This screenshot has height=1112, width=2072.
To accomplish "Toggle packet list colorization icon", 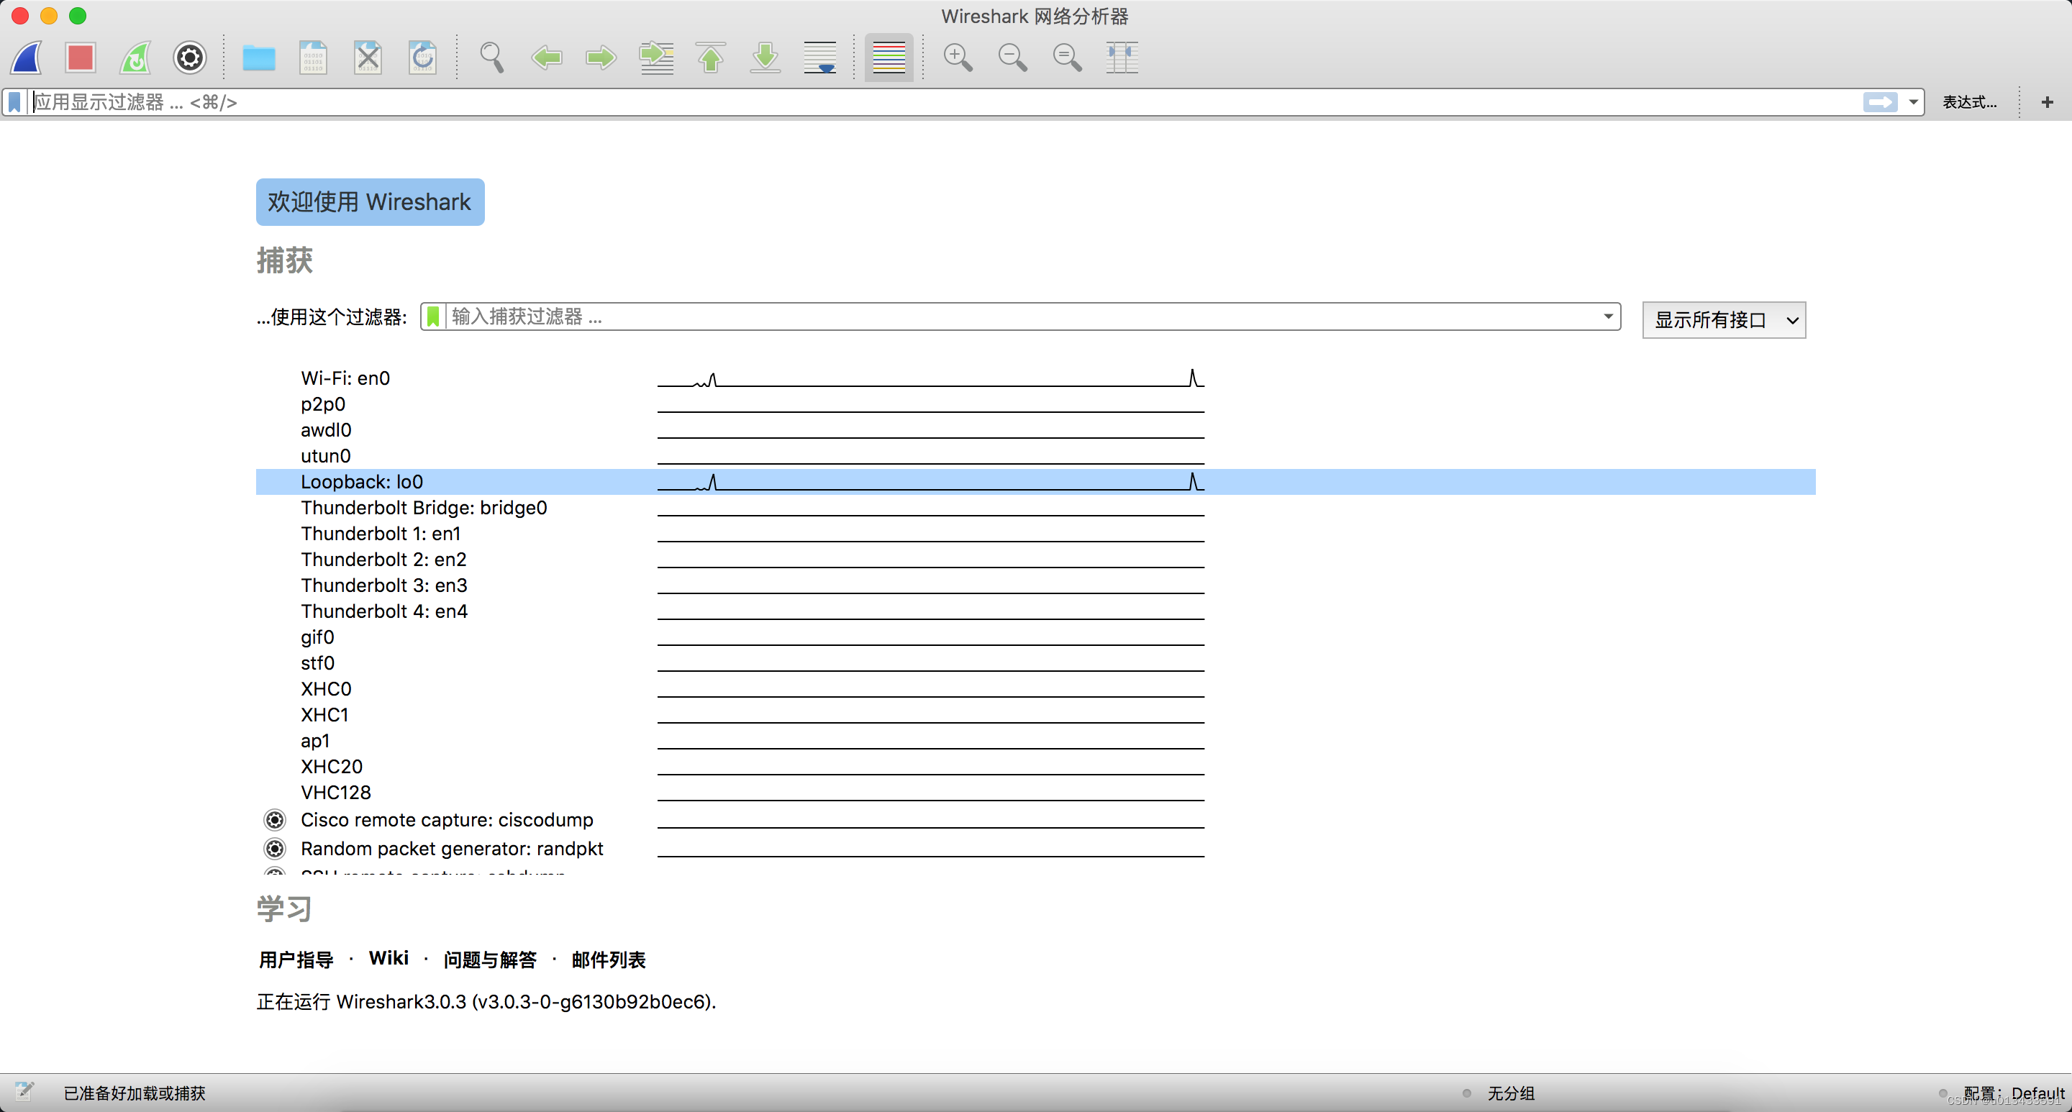I will 889,58.
